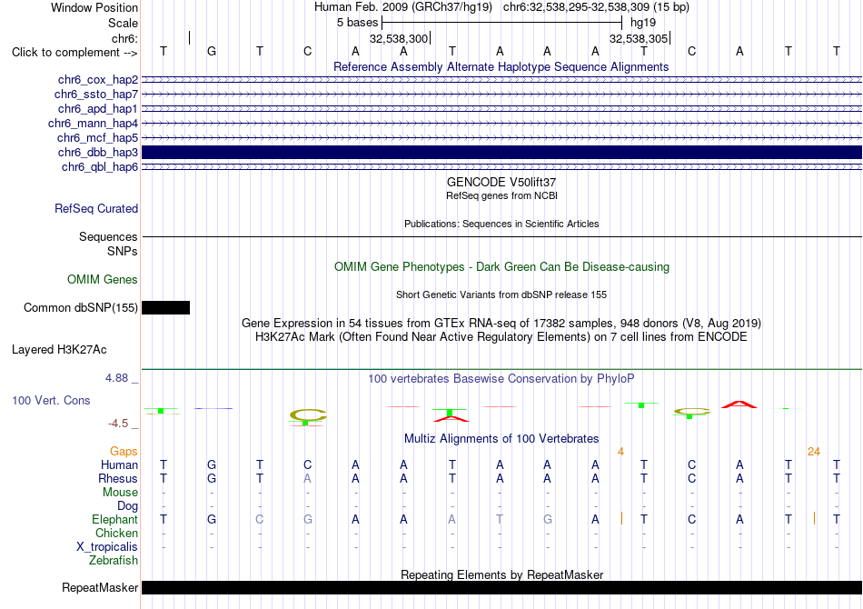The image size is (863, 609).
Task: Click the Gaps row label
Action: tap(124, 452)
